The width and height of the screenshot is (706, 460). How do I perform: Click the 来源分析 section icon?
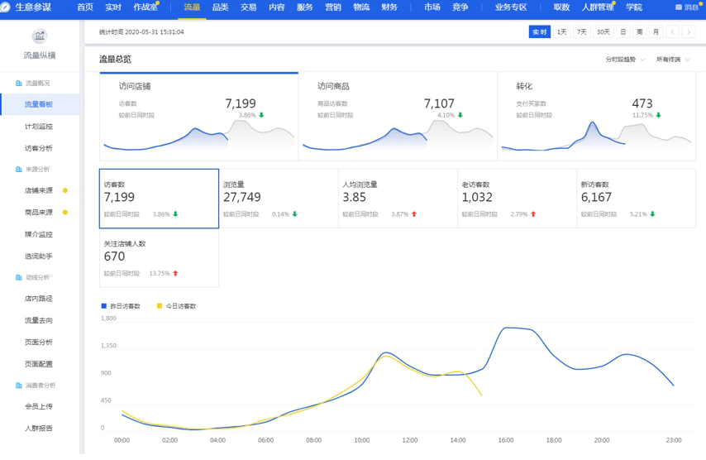(19, 170)
